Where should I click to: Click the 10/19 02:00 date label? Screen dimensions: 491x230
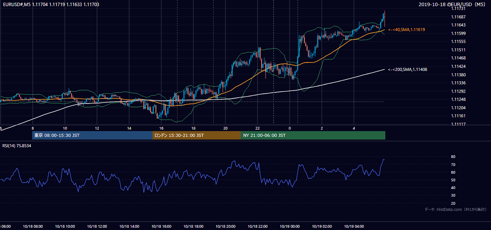click(x=322, y=226)
